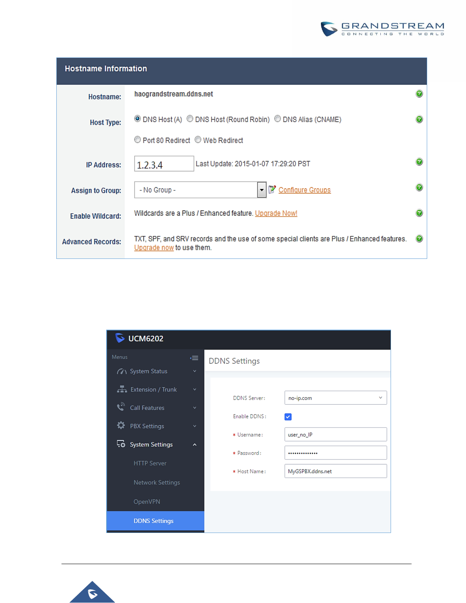Select the DDNS Settings menu item
This screenshot has width=466, height=603.
[x=155, y=521]
